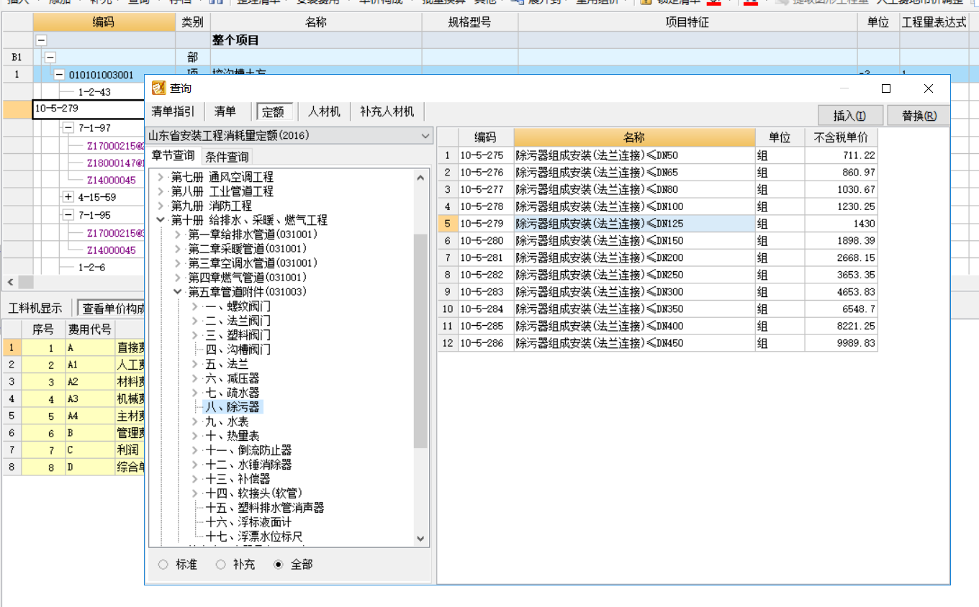Select the 十三、补偿器 tree item
The height and width of the screenshot is (607, 979).
pos(238,479)
